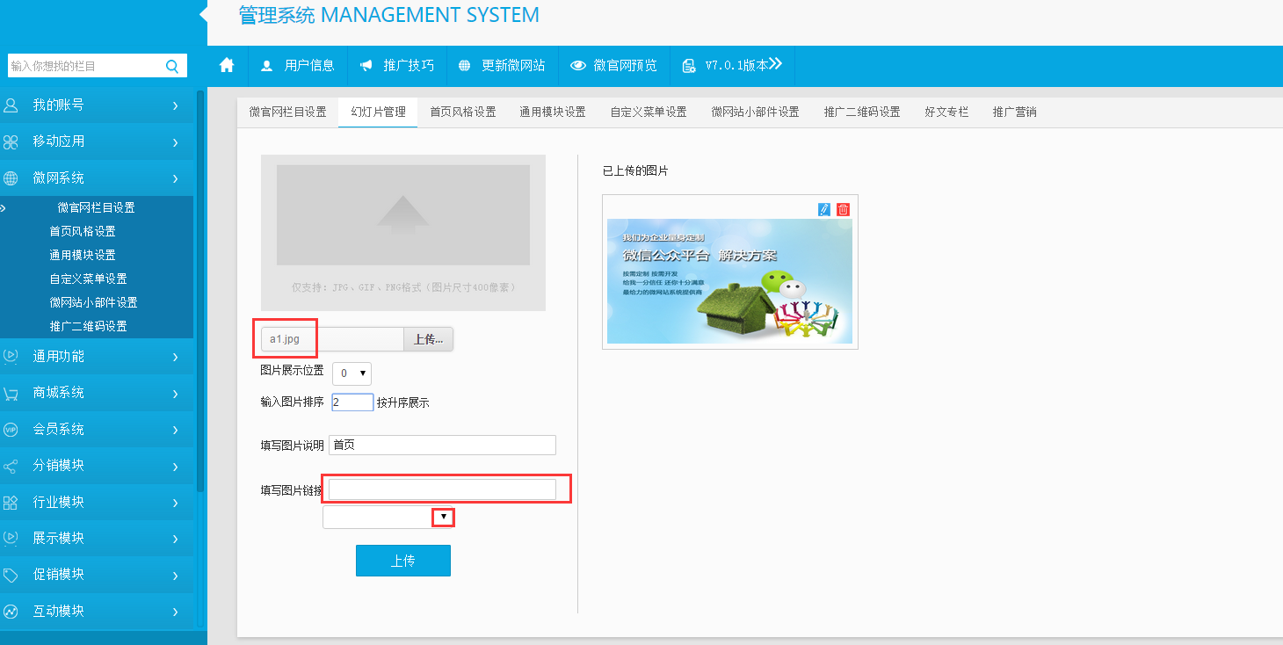The image size is (1283, 645).
Task: Expand the 分销模块 sidebar section
Action: point(97,466)
